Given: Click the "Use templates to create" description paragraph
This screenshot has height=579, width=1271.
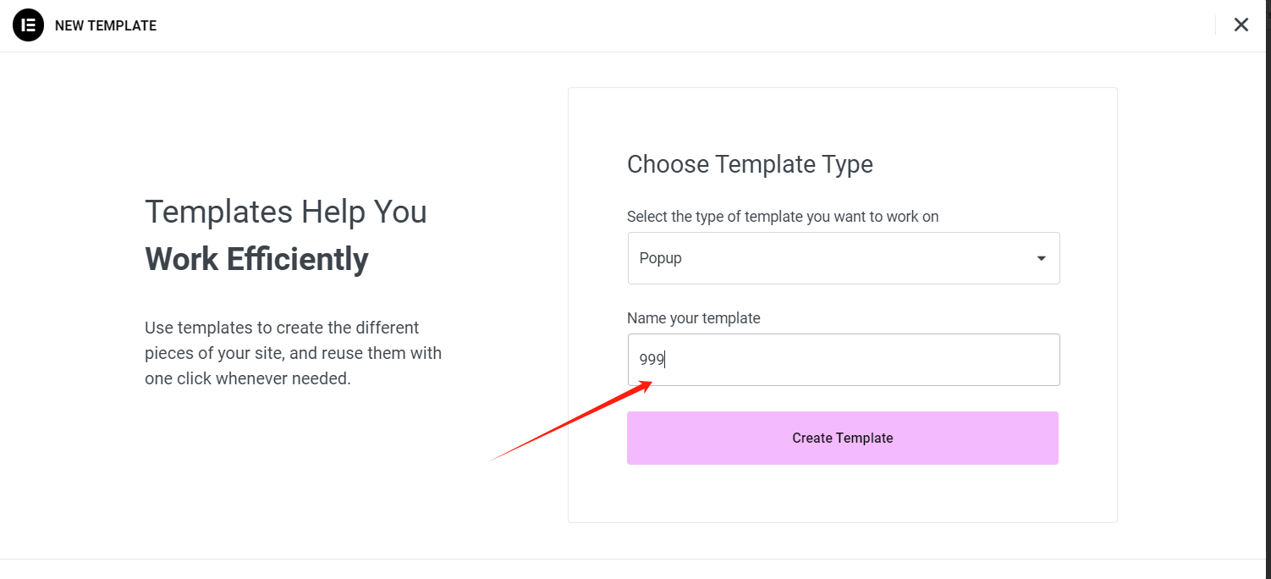Looking at the screenshot, I should (x=293, y=353).
